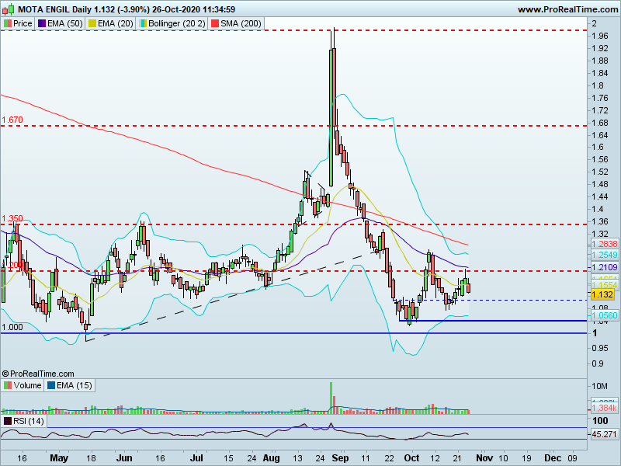The height and width of the screenshot is (466, 621).
Task: Click the Oct label on the date axis
Action: (411, 458)
